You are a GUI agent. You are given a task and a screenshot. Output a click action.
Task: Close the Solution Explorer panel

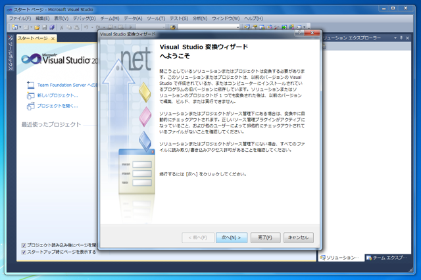point(407,38)
